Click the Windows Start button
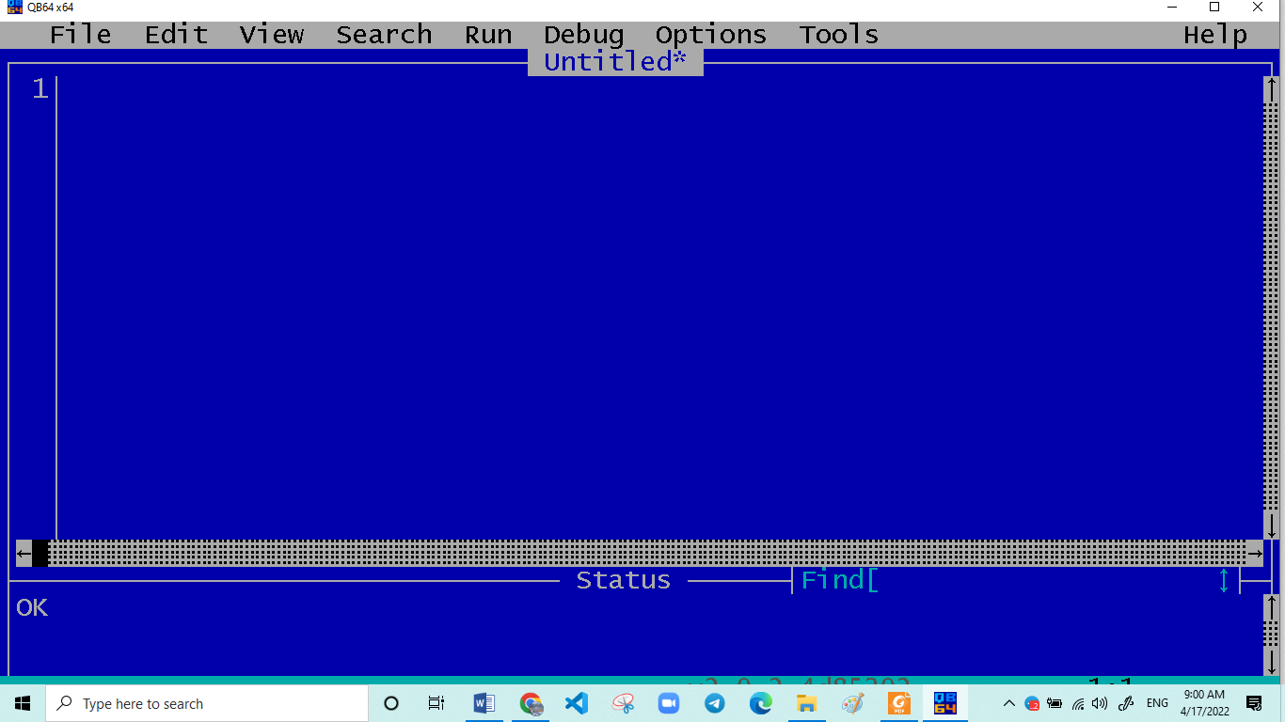Screen dimensions: 1285x722 point(21,702)
